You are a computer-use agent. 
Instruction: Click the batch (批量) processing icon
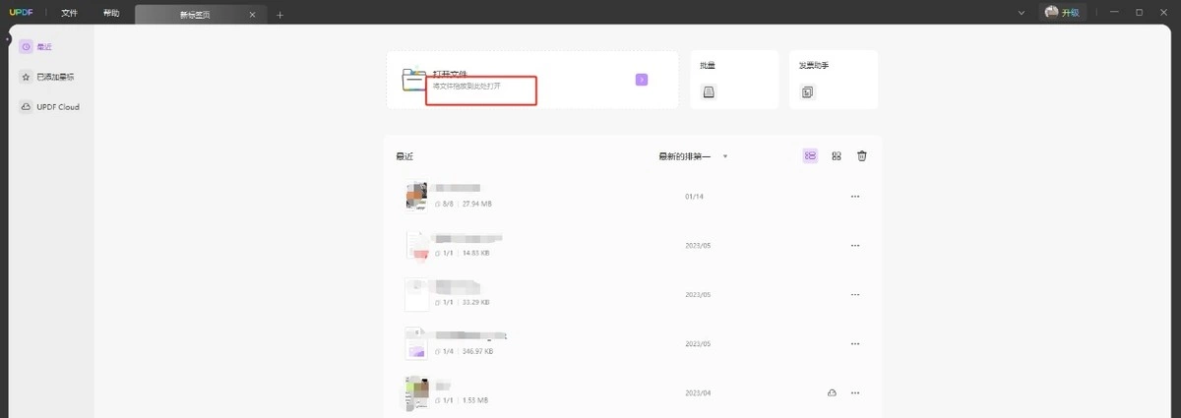click(x=710, y=92)
